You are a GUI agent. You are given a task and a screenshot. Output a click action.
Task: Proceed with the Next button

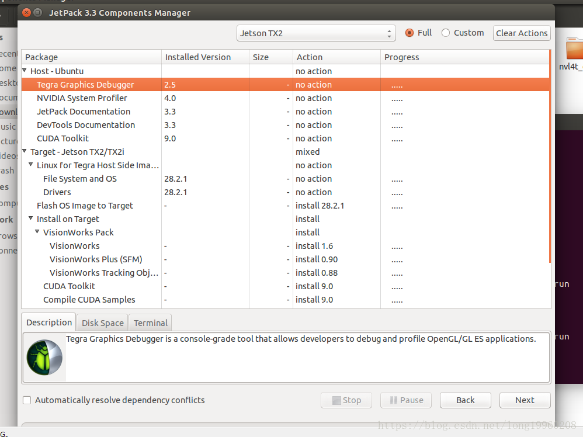point(525,400)
